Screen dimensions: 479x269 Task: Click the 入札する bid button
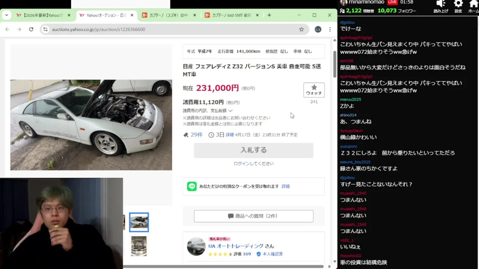[253, 150]
